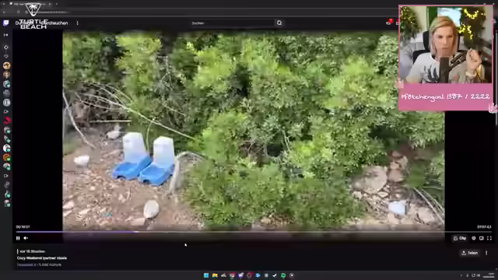498x280 pixels.
Task: Toggle theater mode in the player
Action: pyautogui.click(x=482, y=238)
